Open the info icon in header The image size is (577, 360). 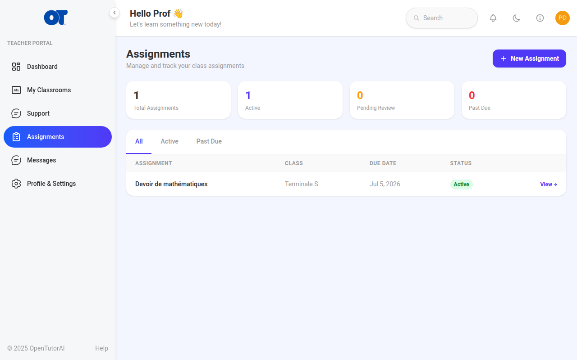540,18
